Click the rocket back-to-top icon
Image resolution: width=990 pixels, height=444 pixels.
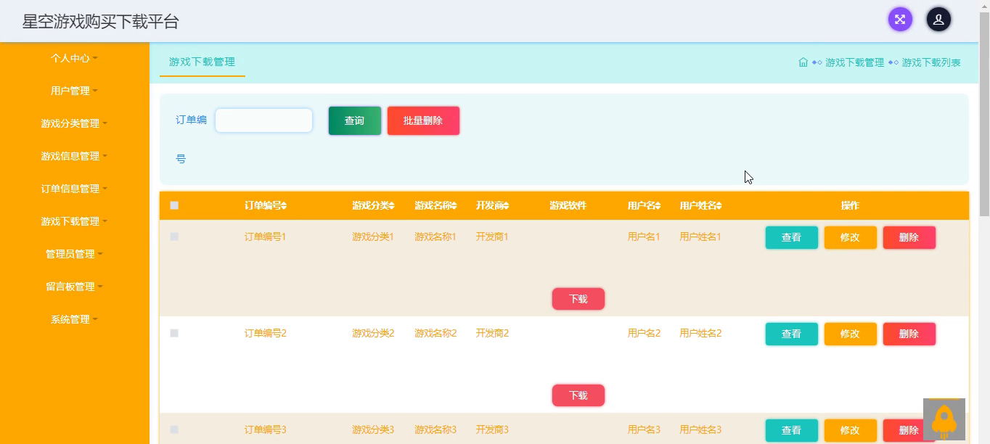[x=944, y=419]
